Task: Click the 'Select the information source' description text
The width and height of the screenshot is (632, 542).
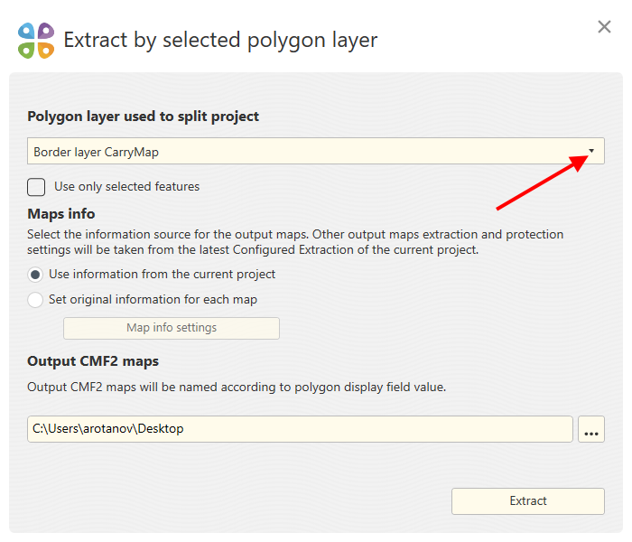Action: pyautogui.click(x=295, y=242)
